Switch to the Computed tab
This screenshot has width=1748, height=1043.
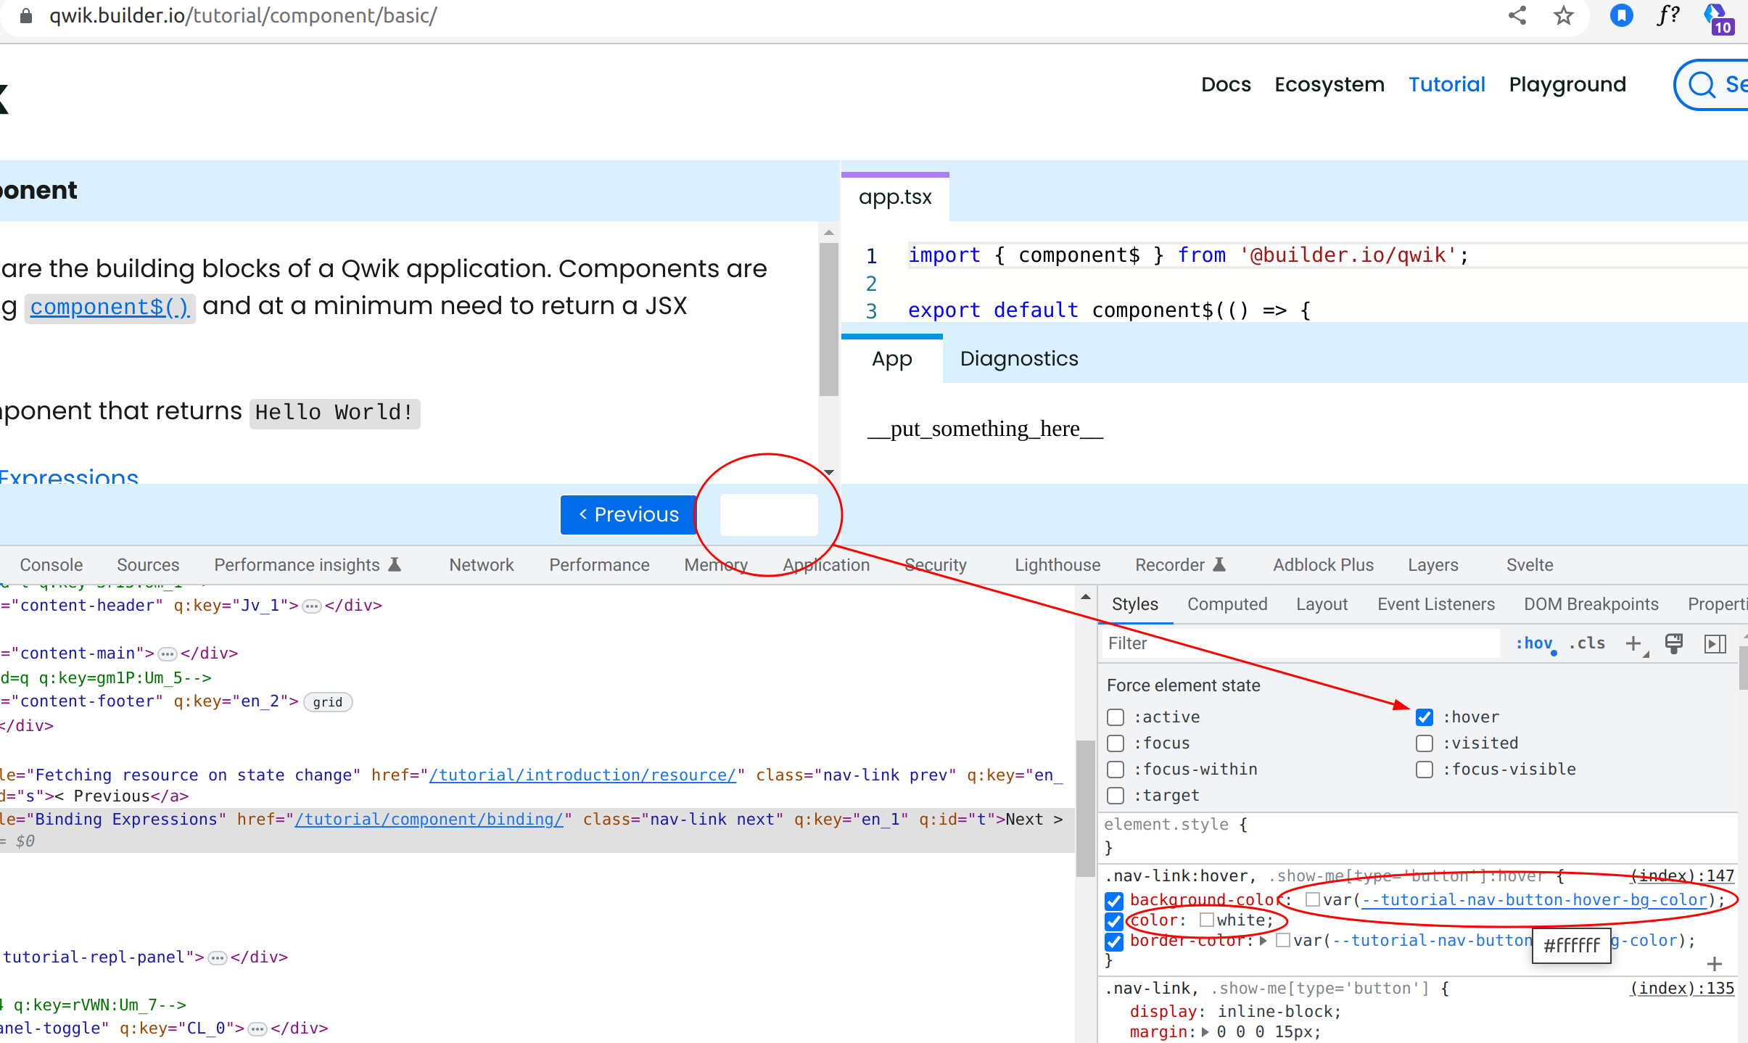pos(1227,603)
